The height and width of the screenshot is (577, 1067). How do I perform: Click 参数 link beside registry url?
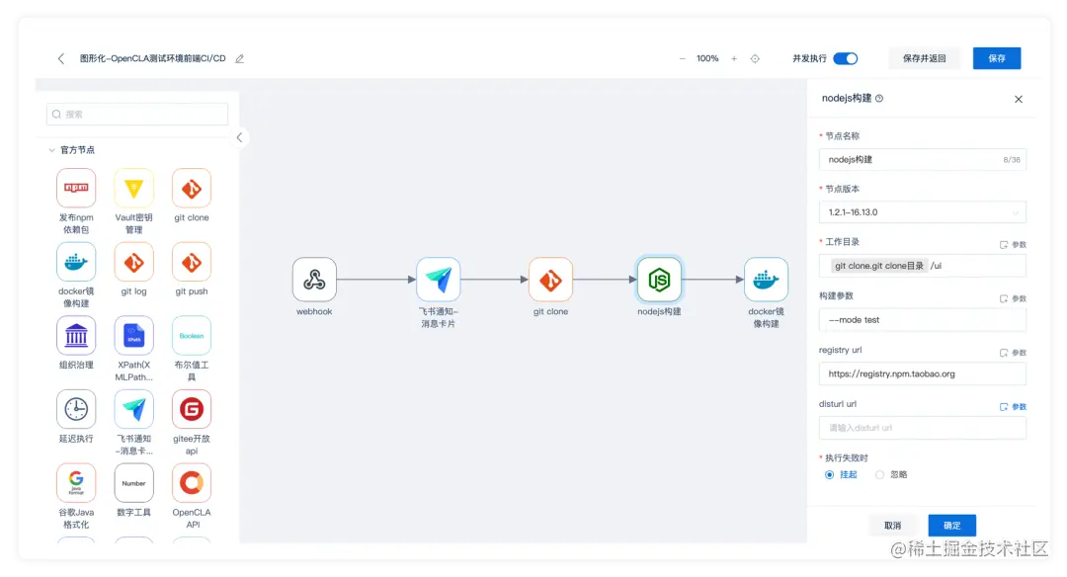[1013, 353]
